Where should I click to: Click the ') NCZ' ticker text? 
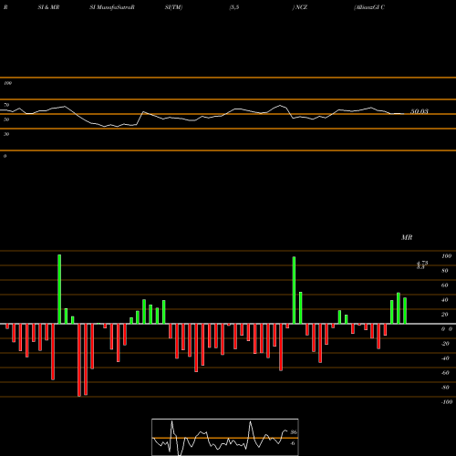coord(300,7)
